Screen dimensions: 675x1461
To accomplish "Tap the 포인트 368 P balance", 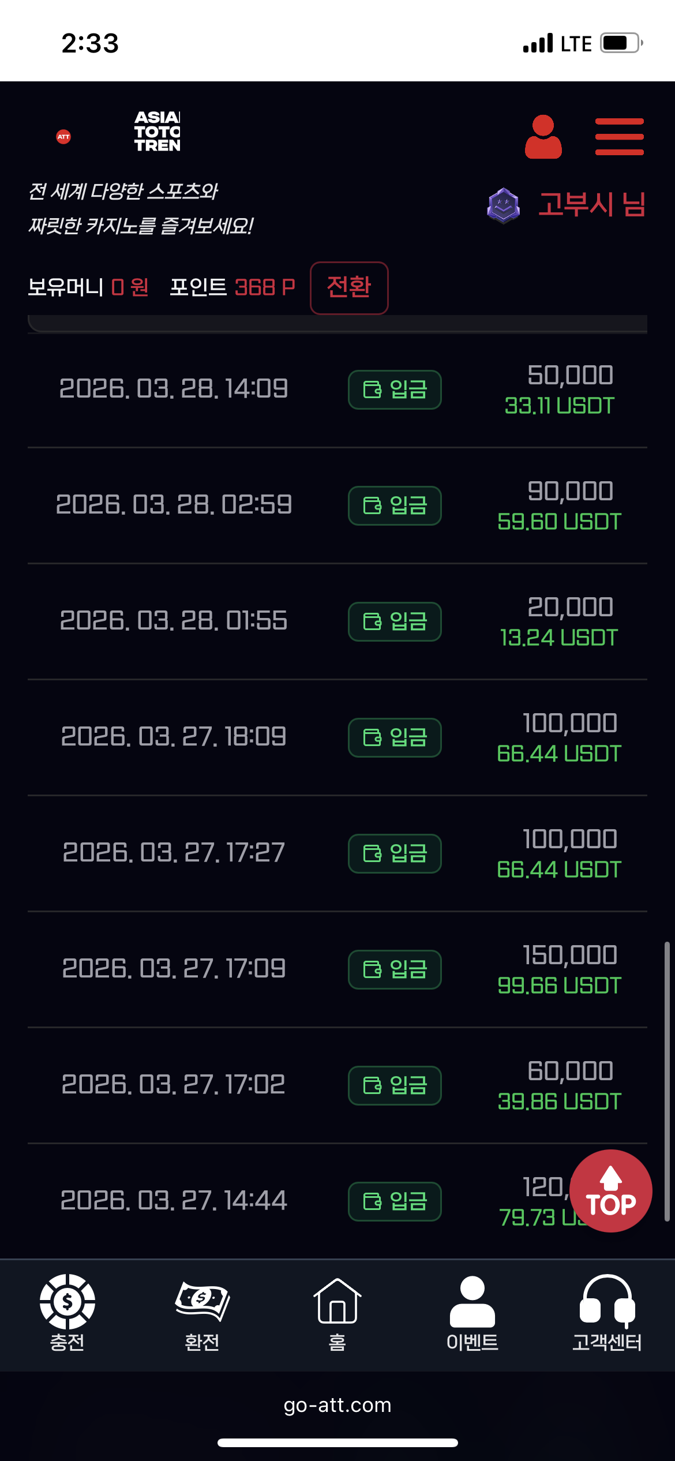I will [x=232, y=287].
